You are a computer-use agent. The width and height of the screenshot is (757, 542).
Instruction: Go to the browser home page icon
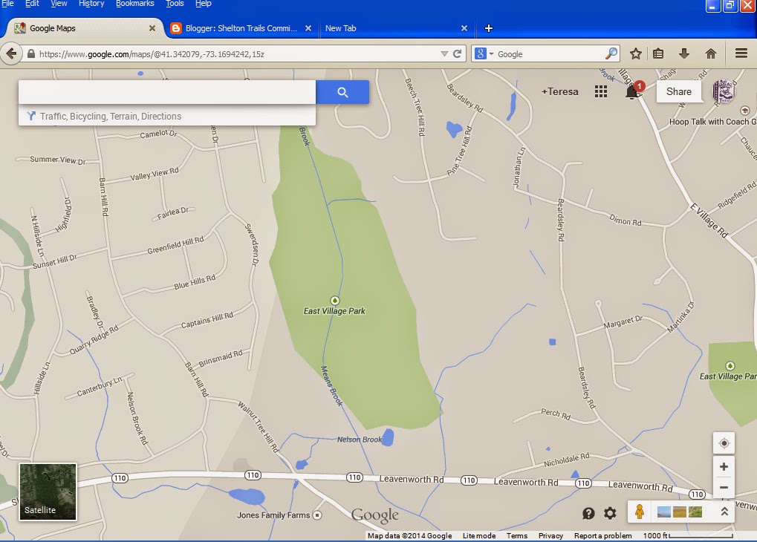(711, 53)
